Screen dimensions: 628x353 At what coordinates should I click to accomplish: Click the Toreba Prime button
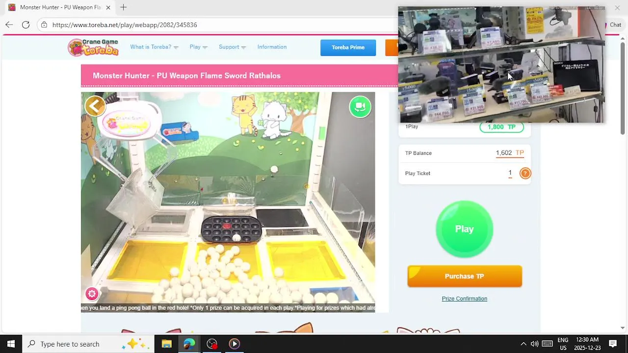pos(348,48)
